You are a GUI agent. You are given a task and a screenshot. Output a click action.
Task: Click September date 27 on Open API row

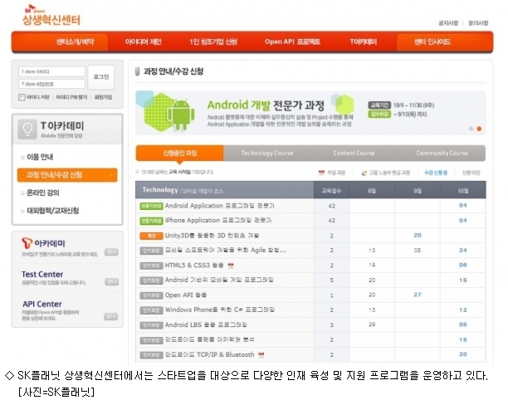click(x=418, y=295)
